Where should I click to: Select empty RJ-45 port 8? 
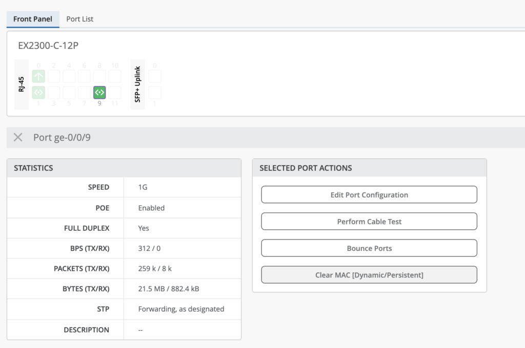pyautogui.click(x=99, y=76)
